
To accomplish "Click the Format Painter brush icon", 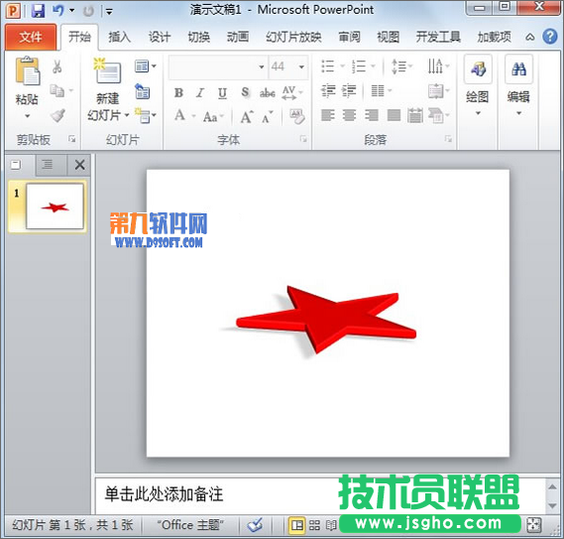I will click(x=57, y=115).
